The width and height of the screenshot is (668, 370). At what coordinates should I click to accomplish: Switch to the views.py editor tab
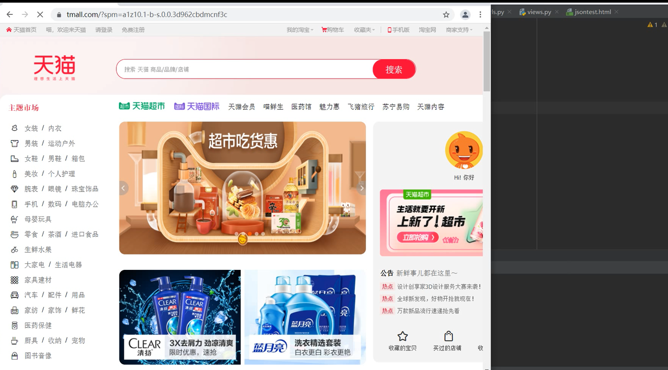[x=535, y=12]
